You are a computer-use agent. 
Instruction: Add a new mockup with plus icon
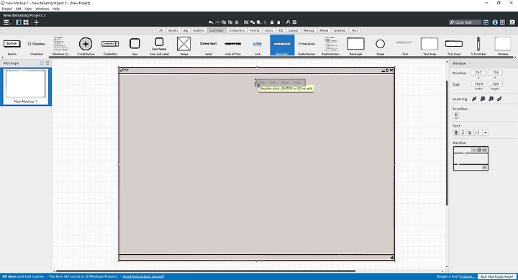(x=37, y=22)
